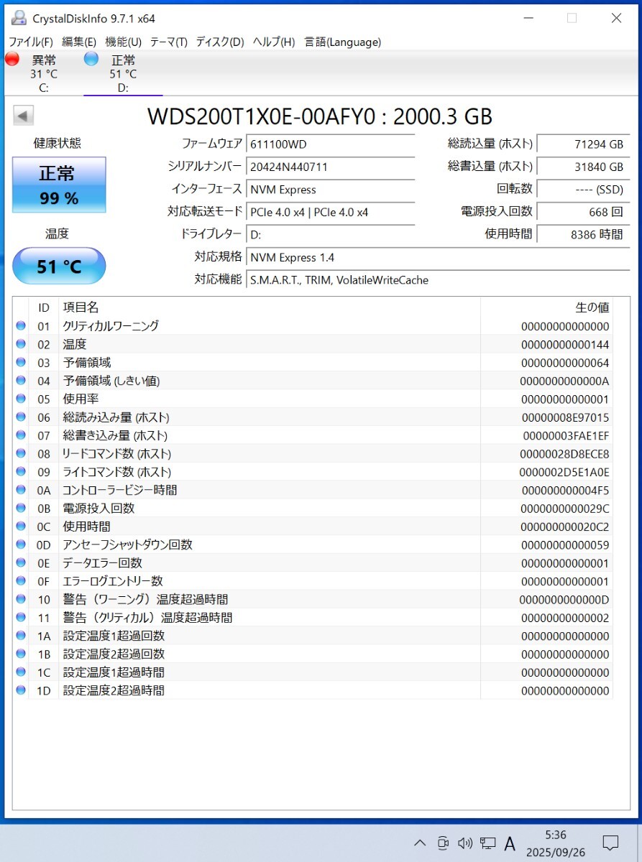Click the red status orb for drive C:
642x862 pixels.
pyautogui.click(x=12, y=59)
